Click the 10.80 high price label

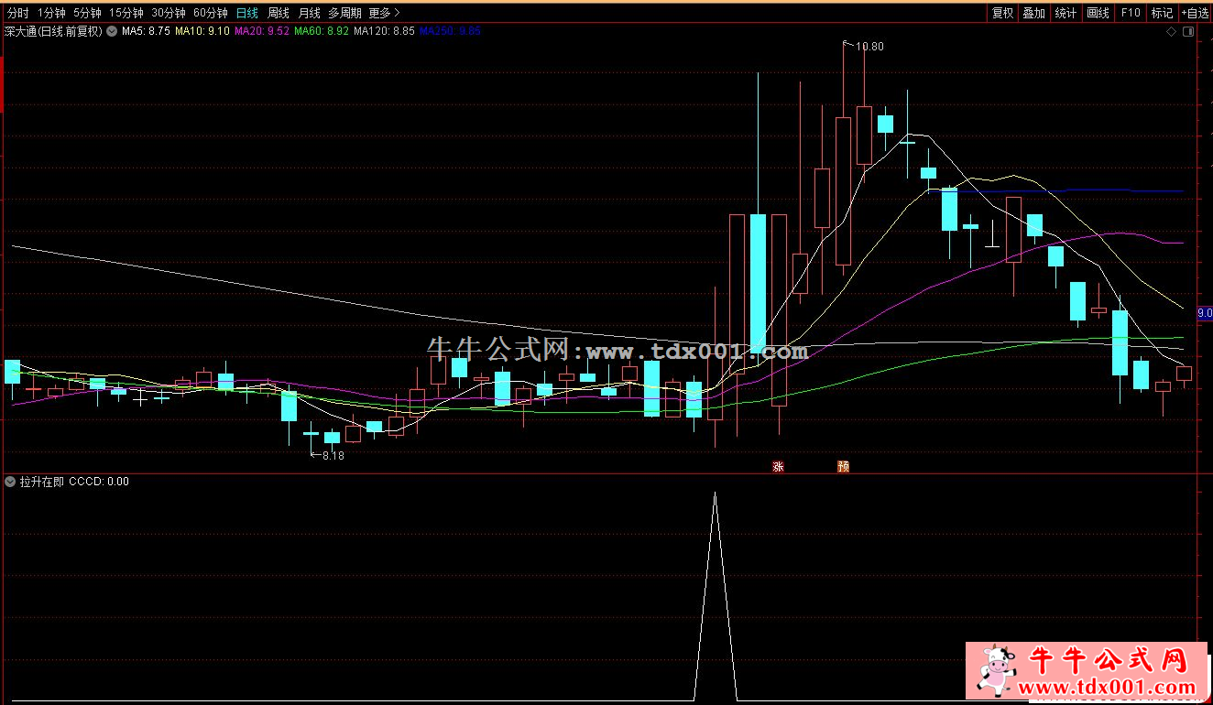click(x=869, y=47)
